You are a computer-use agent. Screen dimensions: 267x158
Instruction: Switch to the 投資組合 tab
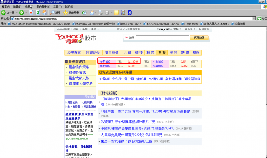click(x=93, y=53)
